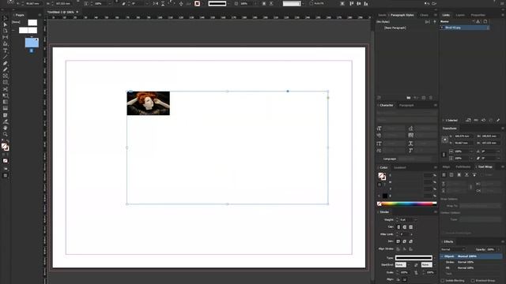This screenshot has width=506, height=284.
Task: Select Object Normal 100% effects row
Action: coord(471,256)
